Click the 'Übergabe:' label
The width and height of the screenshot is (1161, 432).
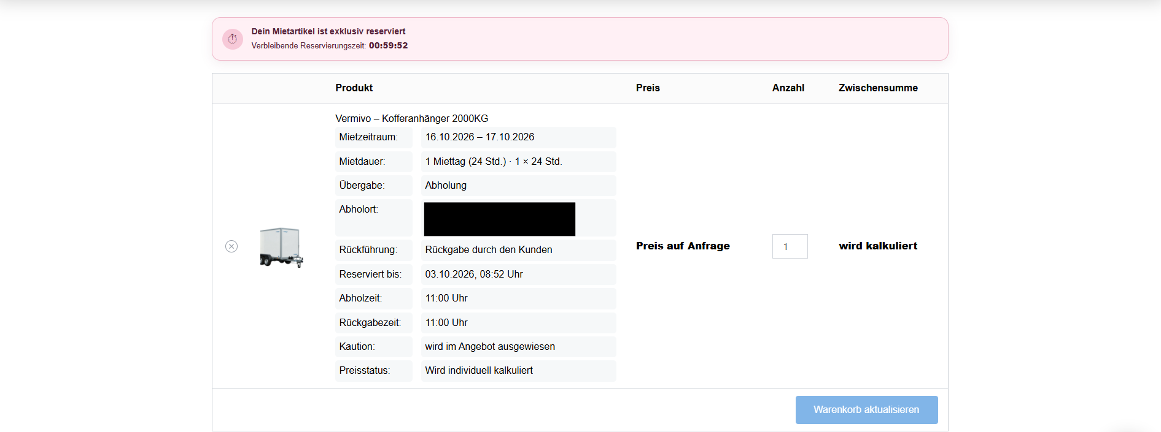[x=362, y=186]
